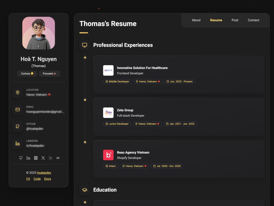Image resolution: width=274 pixels, height=206 pixels.
Task: Click the attachment link icon in social row
Action: click(58, 158)
